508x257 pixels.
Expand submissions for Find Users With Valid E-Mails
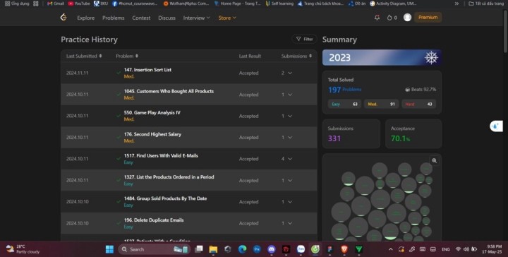pos(290,159)
